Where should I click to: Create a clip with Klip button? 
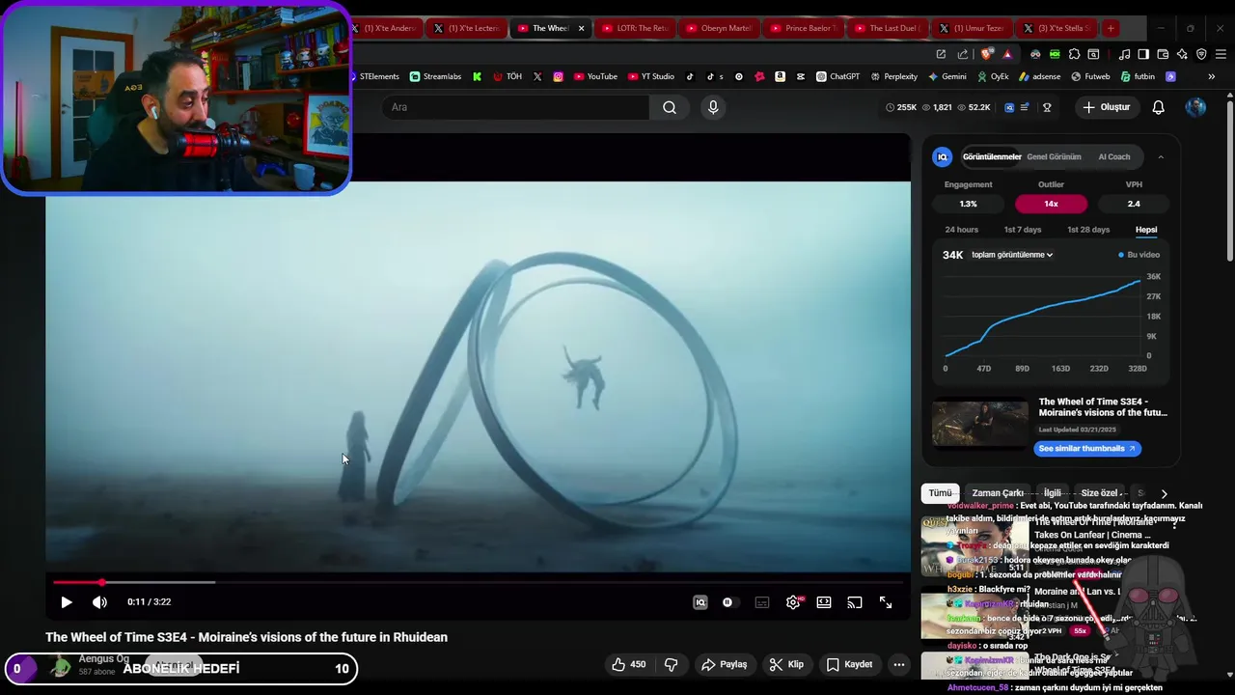click(x=786, y=664)
